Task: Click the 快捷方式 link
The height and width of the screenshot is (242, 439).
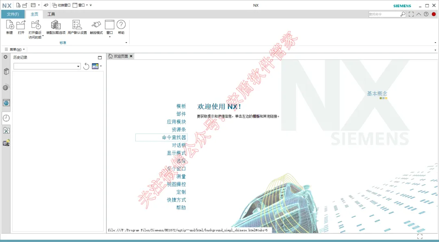Action: tap(176, 200)
